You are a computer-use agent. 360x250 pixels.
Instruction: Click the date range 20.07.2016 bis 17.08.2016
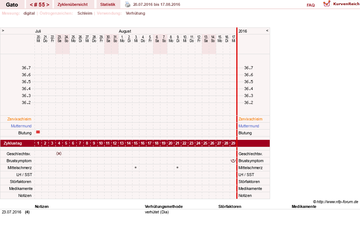[157, 4]
